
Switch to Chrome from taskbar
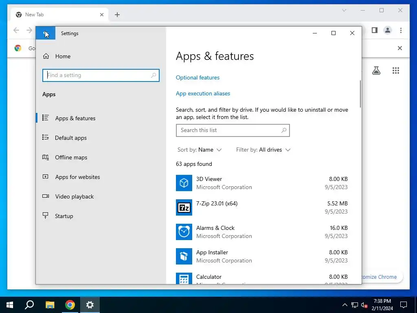click(x=70, y=305)
